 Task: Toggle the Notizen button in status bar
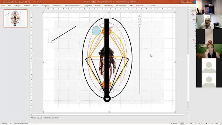(174, 124)
